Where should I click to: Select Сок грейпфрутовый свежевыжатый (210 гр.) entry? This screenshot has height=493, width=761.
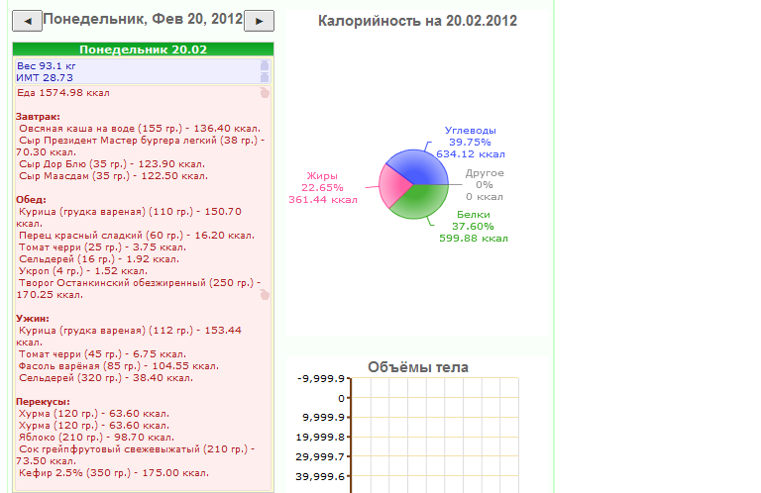(136, 454)
